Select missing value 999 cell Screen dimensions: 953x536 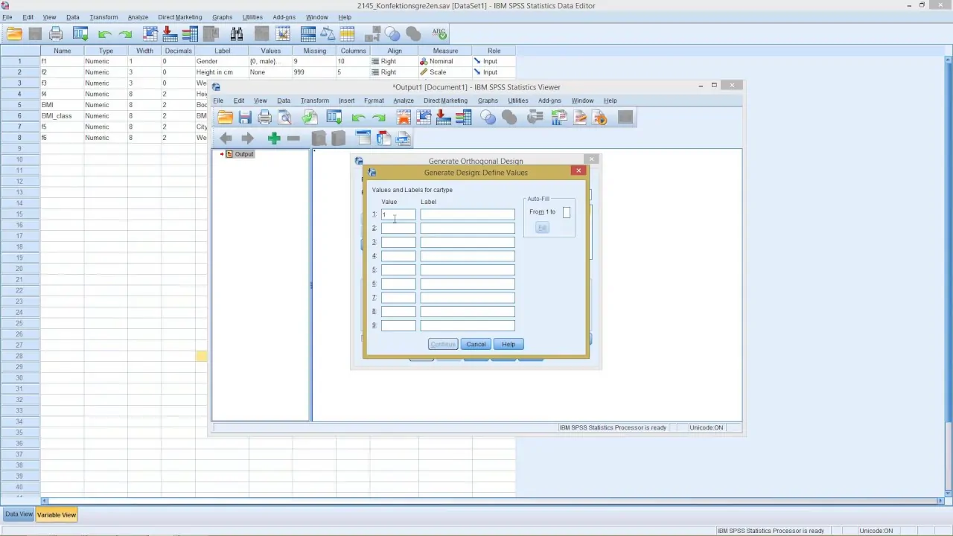313,72
